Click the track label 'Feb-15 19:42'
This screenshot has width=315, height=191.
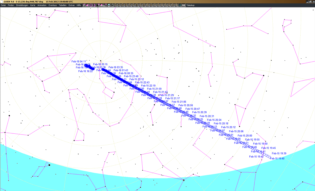(256, 157)
